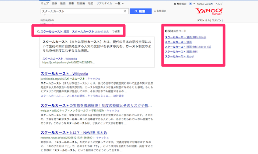This screenshot has width=258, height=154.
Task: Click the search settings gear icon
Action: tap(175, 4)
